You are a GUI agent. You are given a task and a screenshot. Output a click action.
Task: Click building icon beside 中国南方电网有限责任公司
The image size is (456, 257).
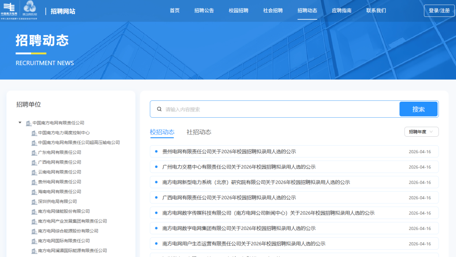[29, 123]
